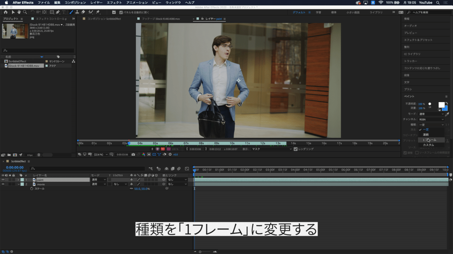This screenshot has width=453, height=254.
Task: Click the eyedropper icon in Paint panel
Action: click(448, 114)
